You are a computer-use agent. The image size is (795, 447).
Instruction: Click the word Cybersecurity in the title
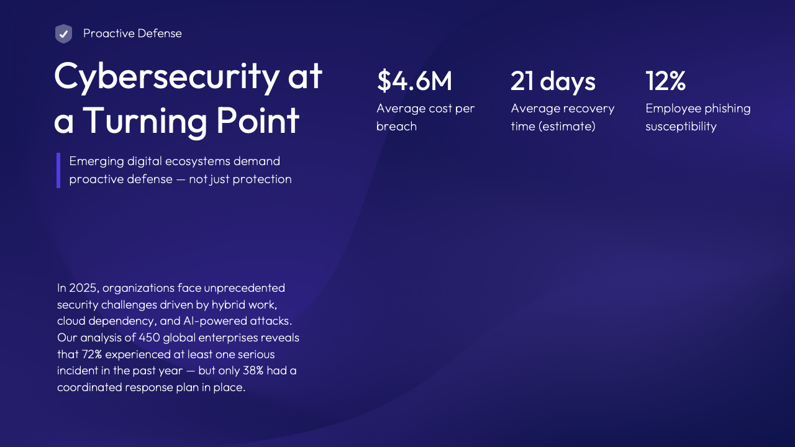pyautogui.click(x=167, y=77)
